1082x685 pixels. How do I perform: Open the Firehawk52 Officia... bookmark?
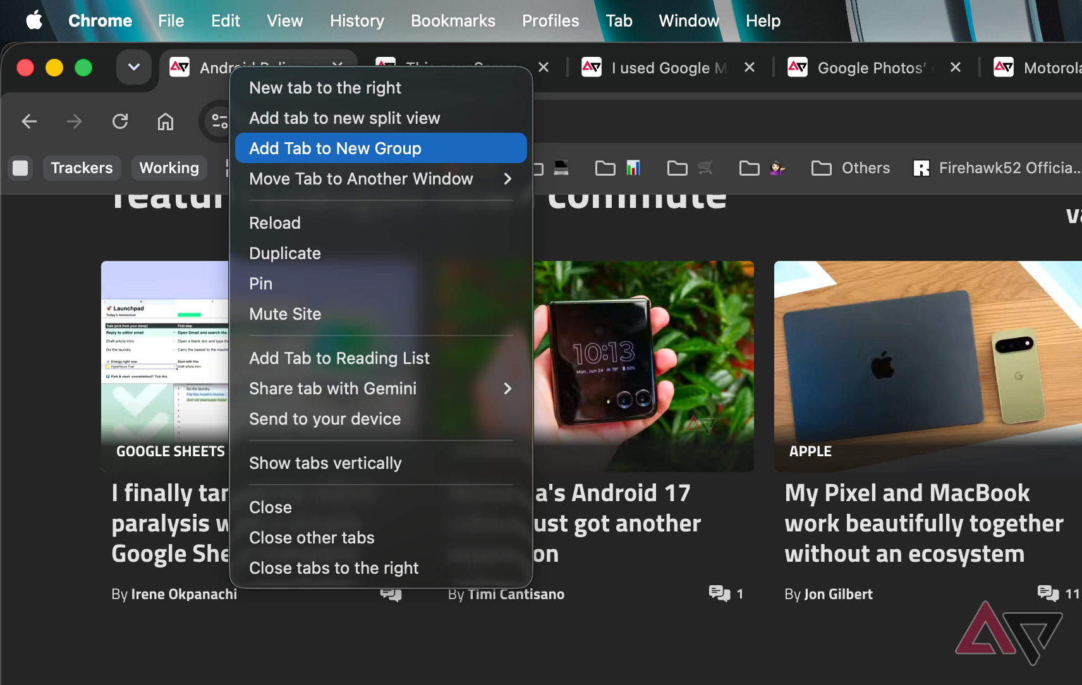click(x=997, y=167)
